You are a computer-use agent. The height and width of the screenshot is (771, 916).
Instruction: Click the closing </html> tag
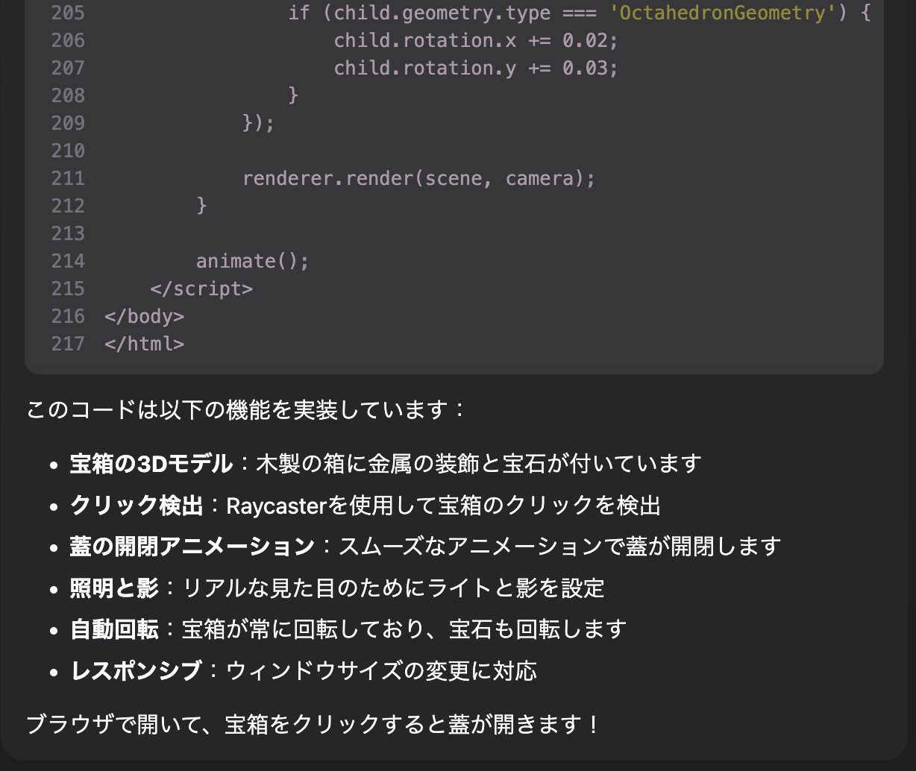tap(144, 344)
